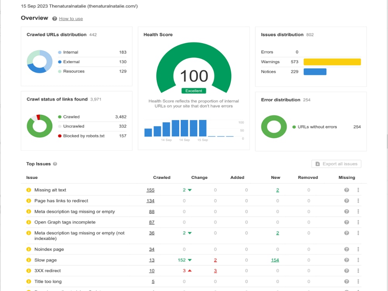Export all issues

click(336, 164)
